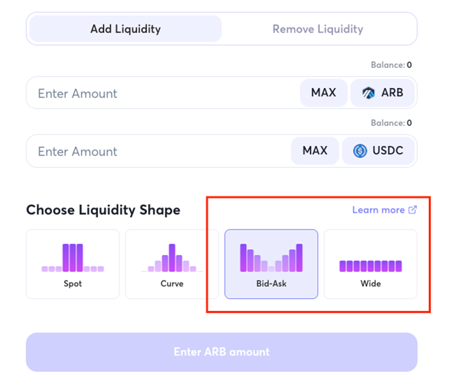Select the Curve liquidity shape icon
The height and width of the screenshot is (392, 456).
(x=172, y=257)
